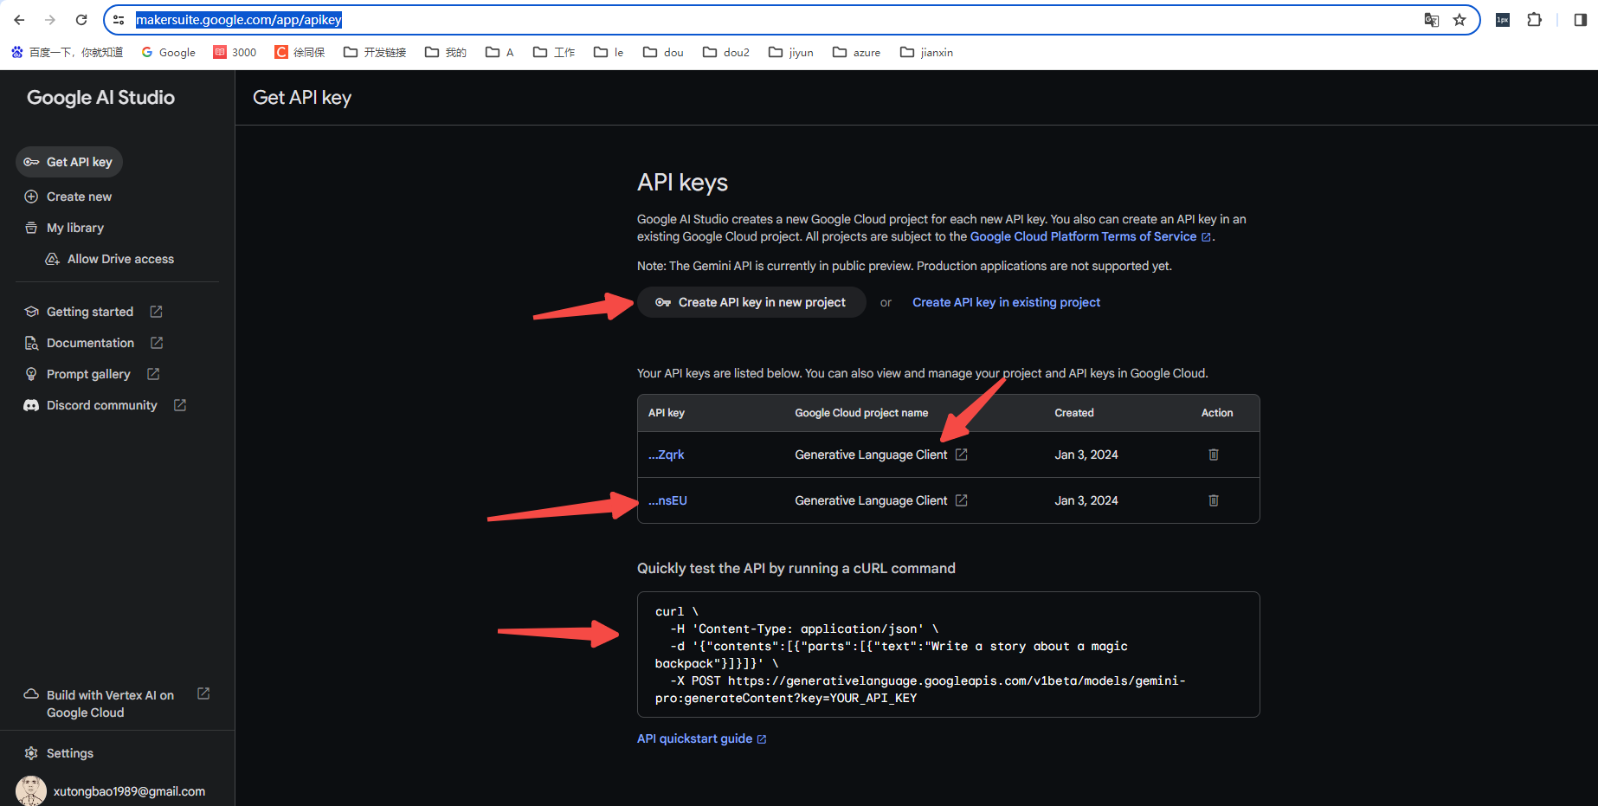Click inside the cURL command code box
The image size is (1598, 806).
[x=948, y=654]
